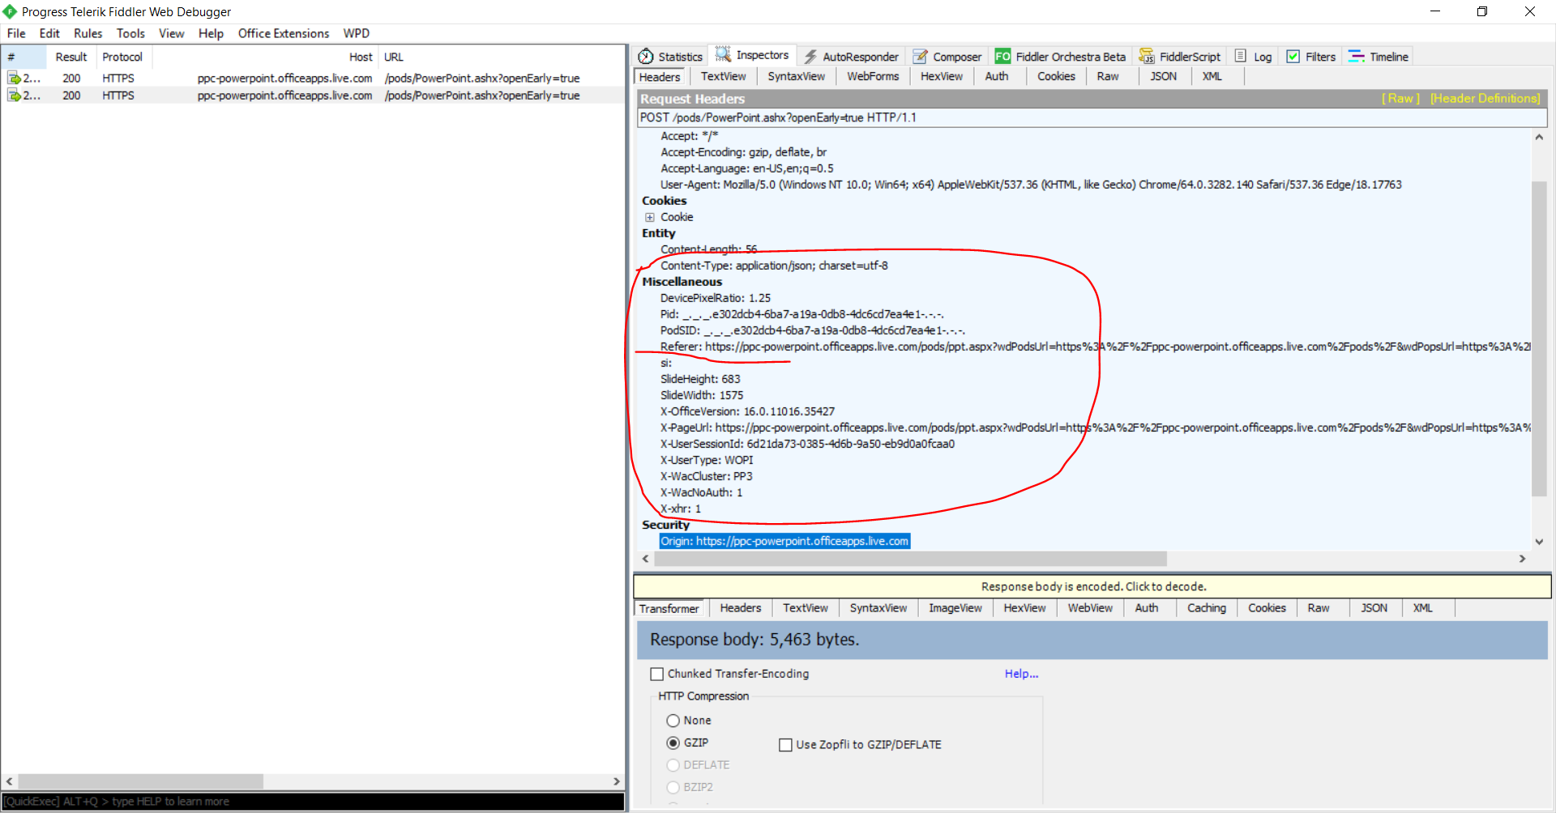Open the Office Extensions menu

(x=283, y=33)
